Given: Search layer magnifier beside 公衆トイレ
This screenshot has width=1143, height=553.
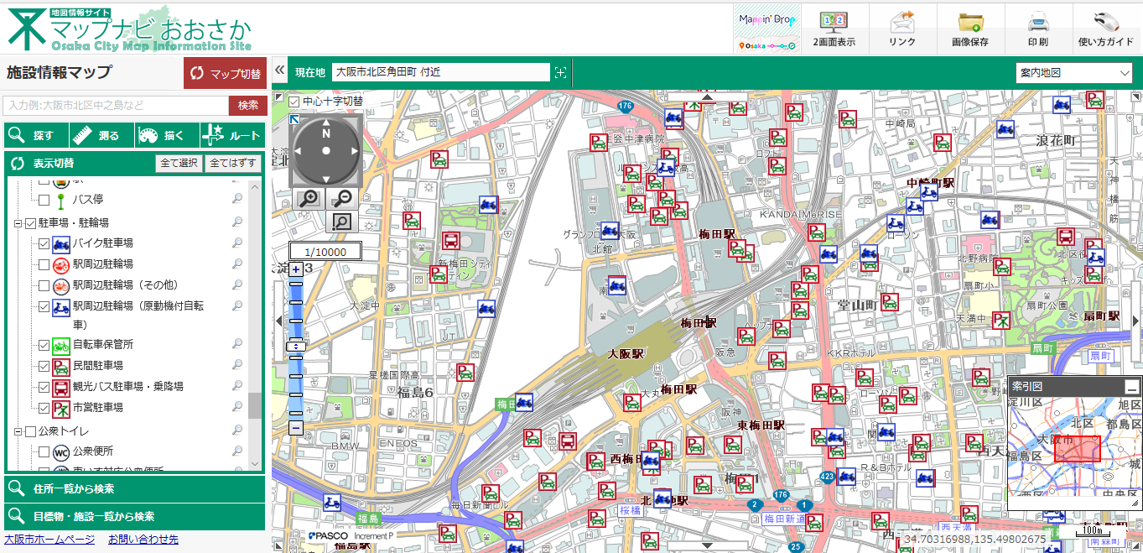Looking at the screenshot, I should (237, 430).
